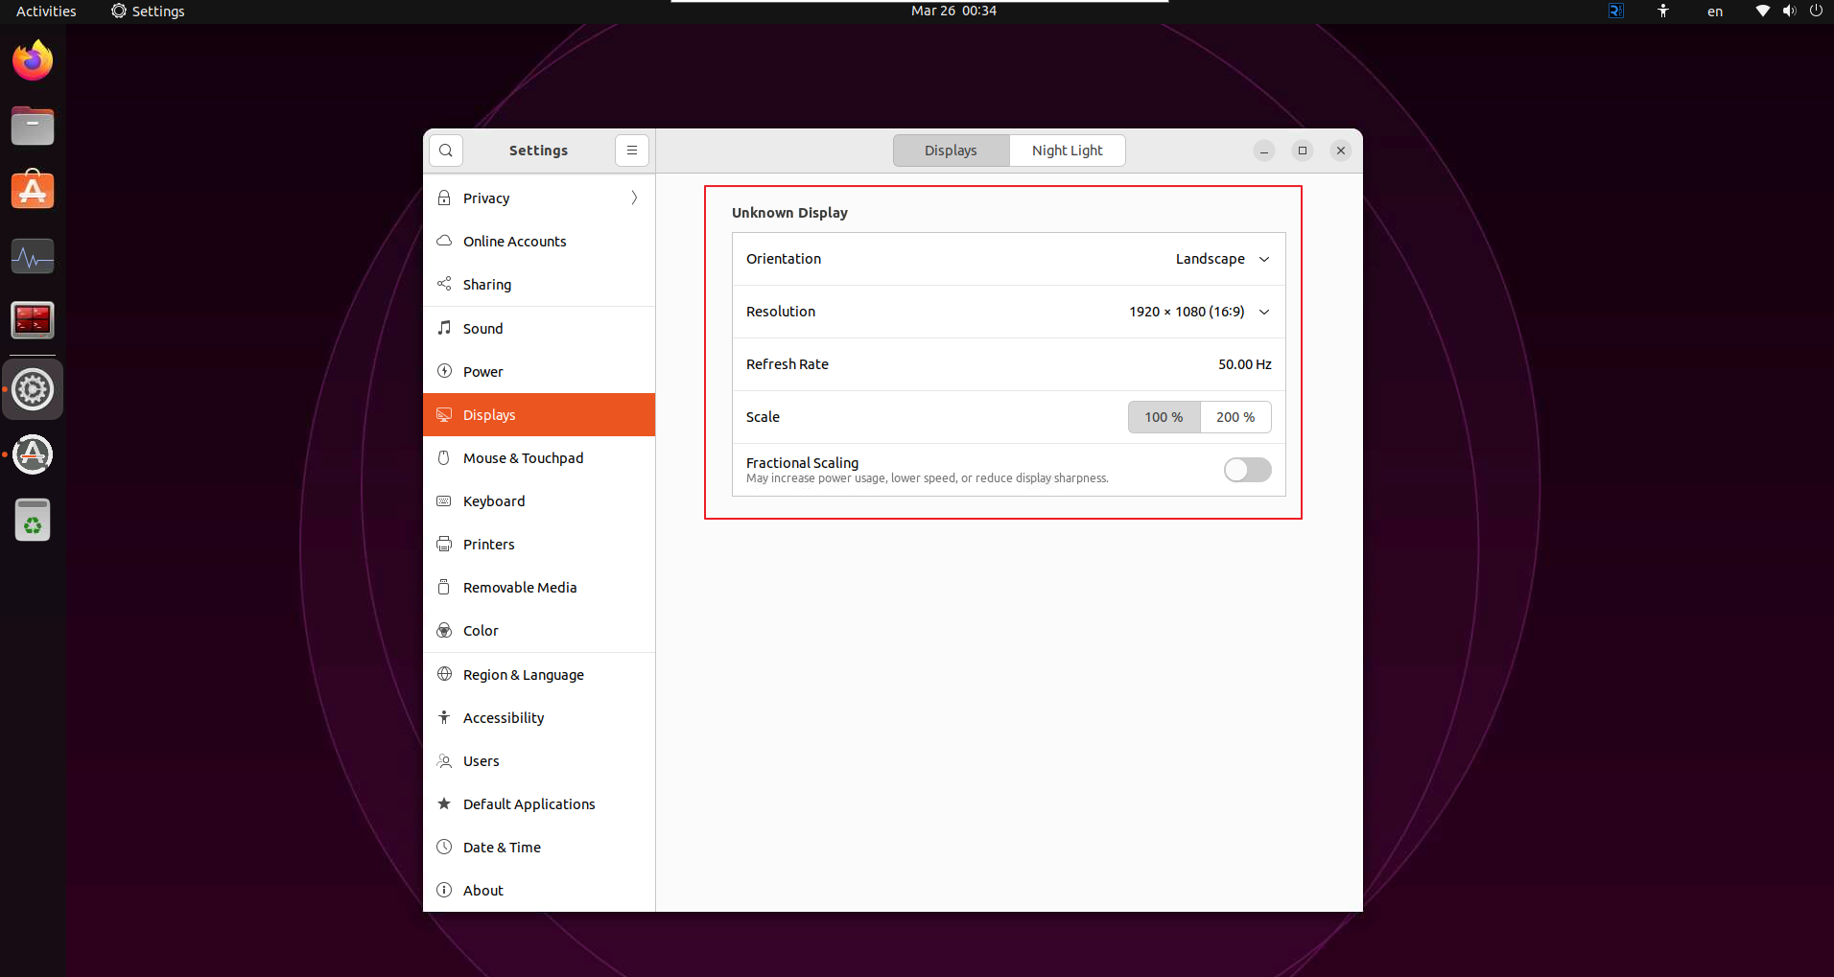Screen dimensions: 1834x977
Task: Click the Online Accounts cloud icon
Action: tap(444, 241)
